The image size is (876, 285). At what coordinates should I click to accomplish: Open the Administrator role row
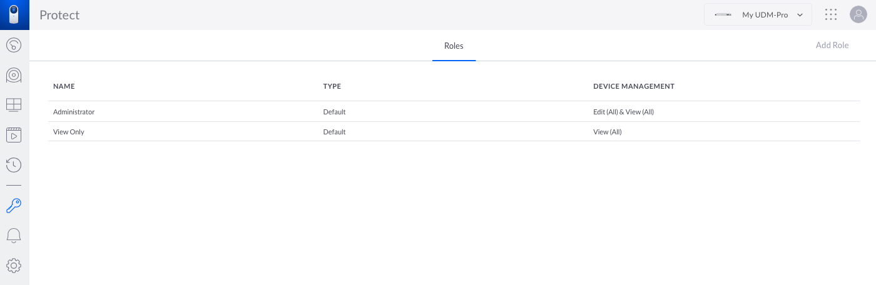tap(454, 112)
